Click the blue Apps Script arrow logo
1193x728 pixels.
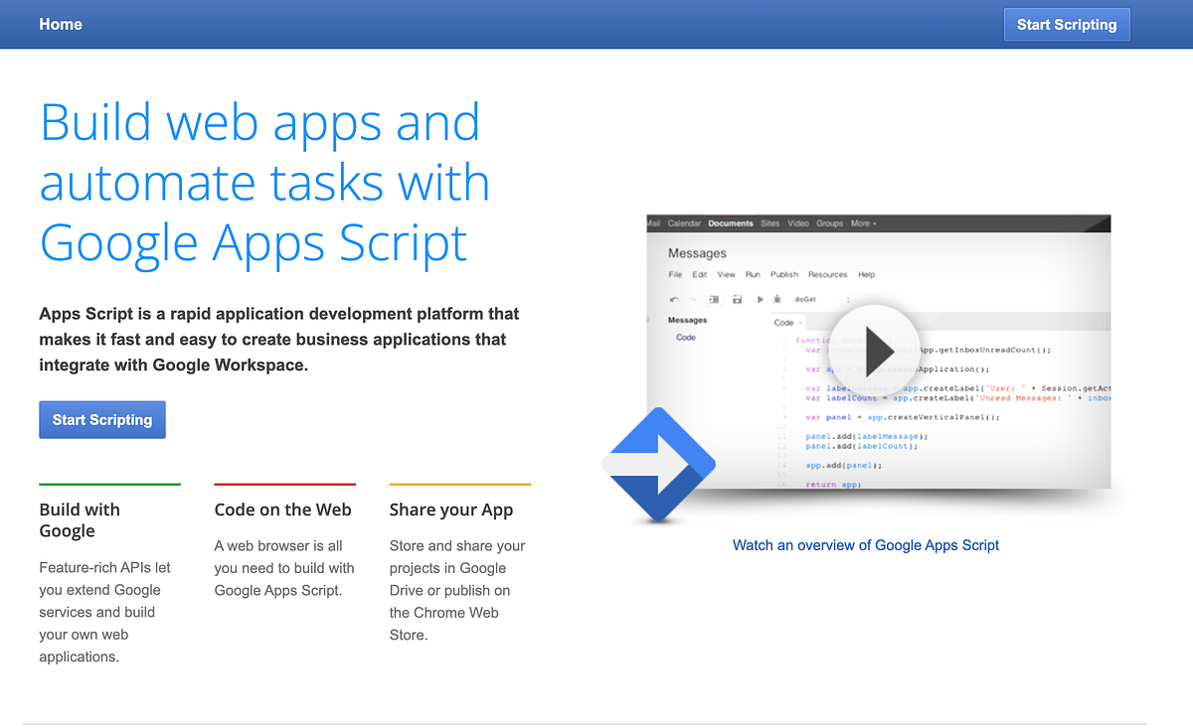point(658,463)
